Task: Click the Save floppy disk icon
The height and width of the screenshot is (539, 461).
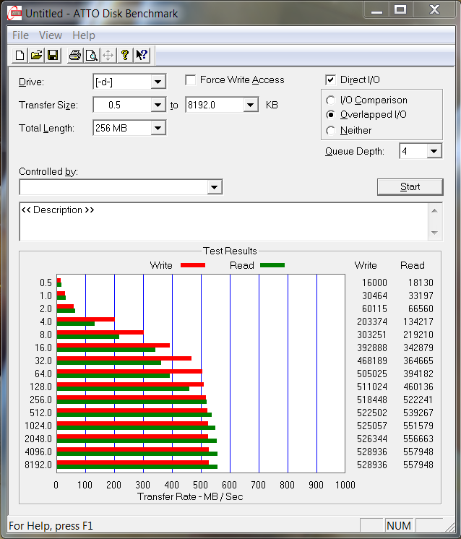Action: tap(52, 56)
